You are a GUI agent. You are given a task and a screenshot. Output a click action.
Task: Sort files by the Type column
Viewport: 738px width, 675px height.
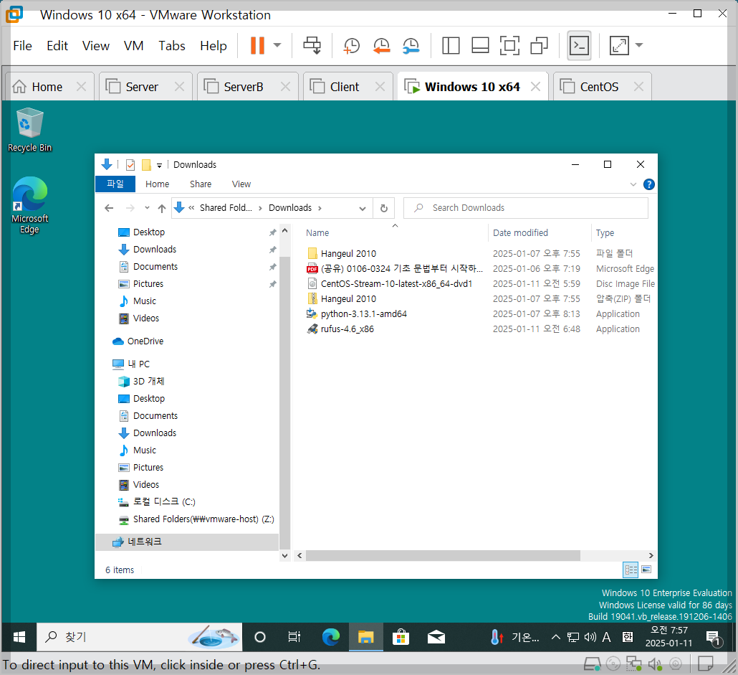click(605, 232)
